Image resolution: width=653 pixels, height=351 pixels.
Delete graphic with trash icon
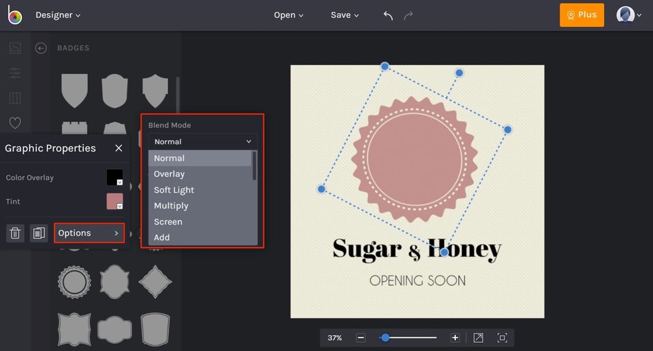(15, 233)
